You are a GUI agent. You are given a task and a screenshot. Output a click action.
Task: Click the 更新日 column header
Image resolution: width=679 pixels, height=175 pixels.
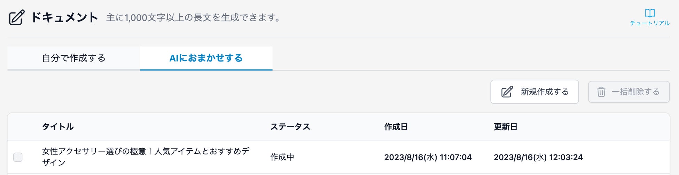tap(505, 127)
